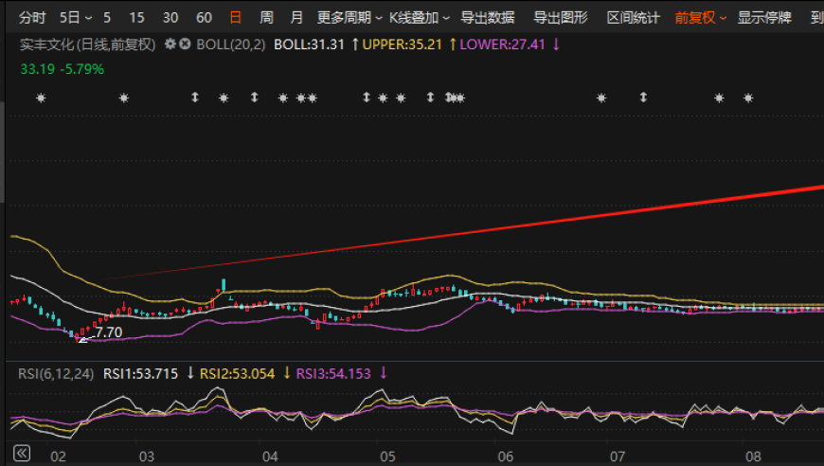Click the down arrow beside RSI3:54.153

click(383, 373)
